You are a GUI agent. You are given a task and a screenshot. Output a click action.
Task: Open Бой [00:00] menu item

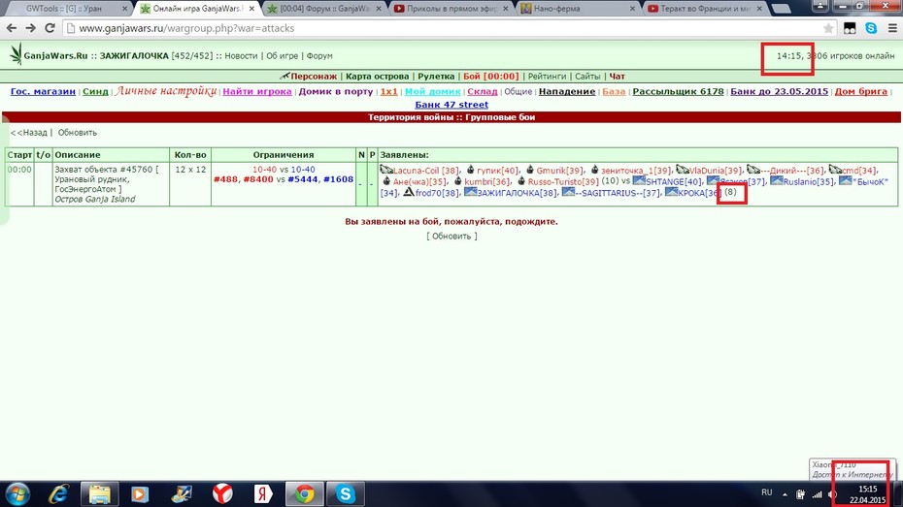tap(490, 76)
